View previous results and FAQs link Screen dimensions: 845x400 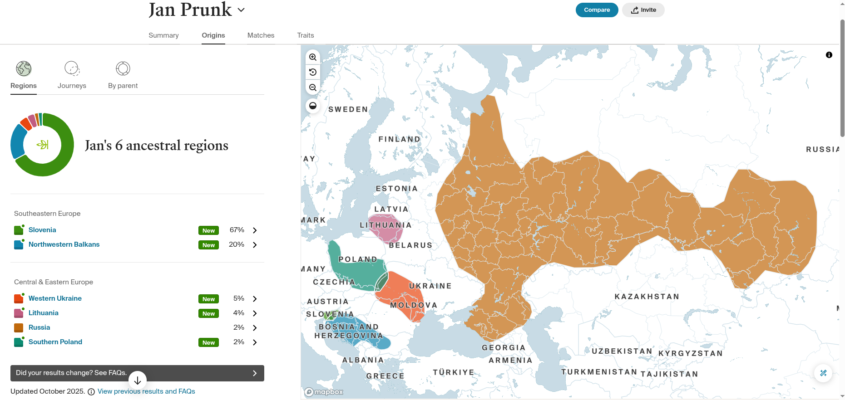coord(146,391)
